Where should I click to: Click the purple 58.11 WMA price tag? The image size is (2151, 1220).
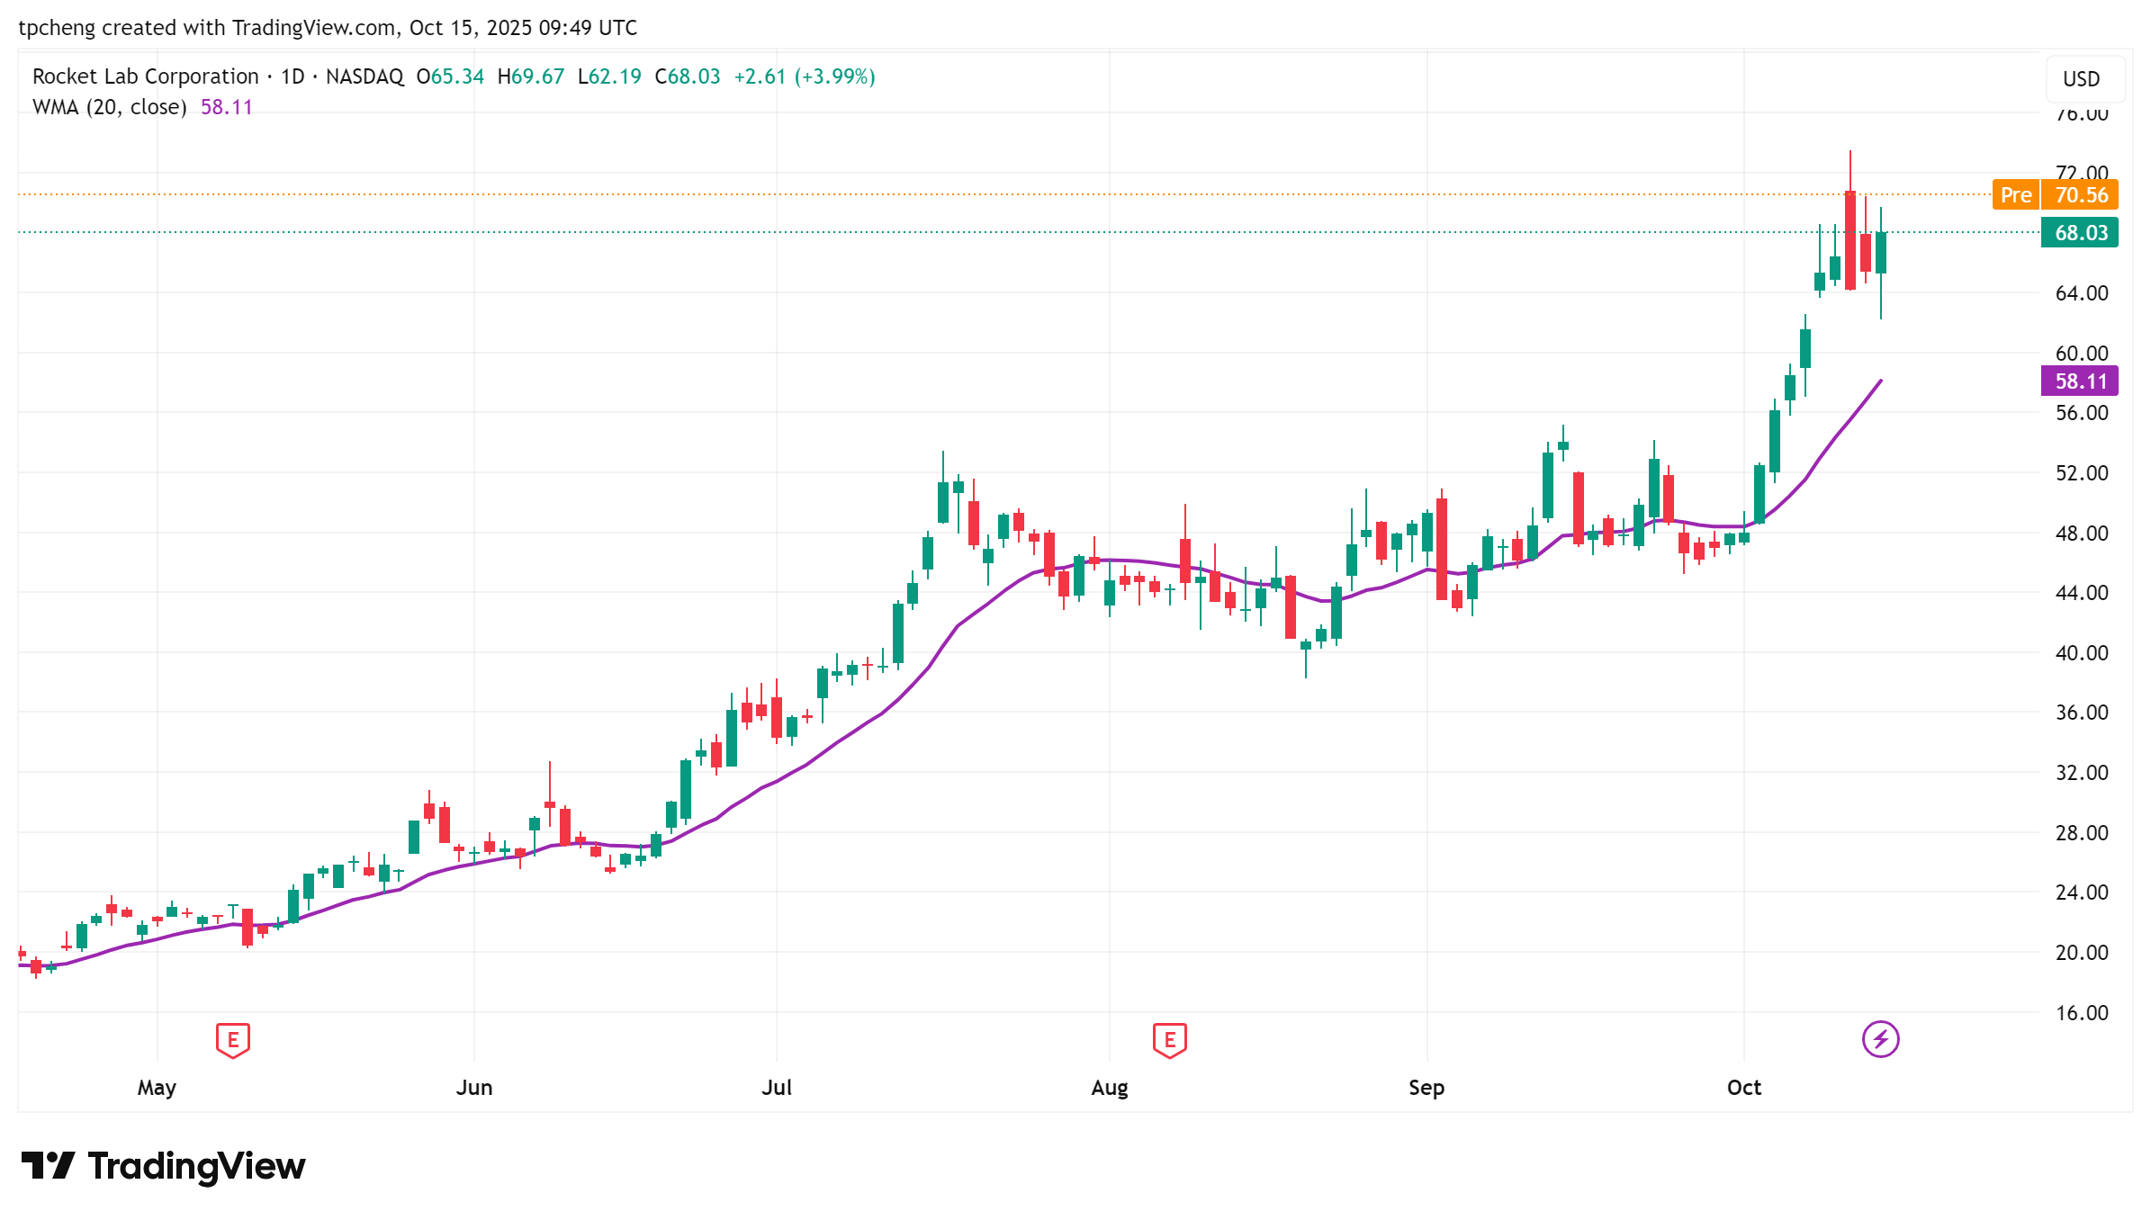point(2080,381)
